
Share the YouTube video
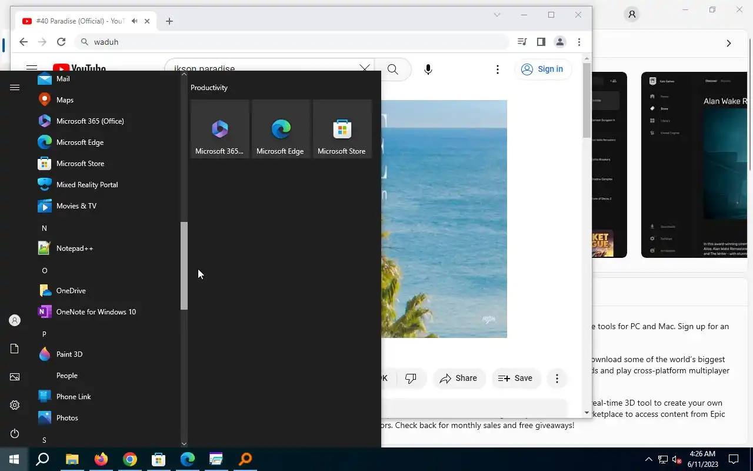[459, 378]
